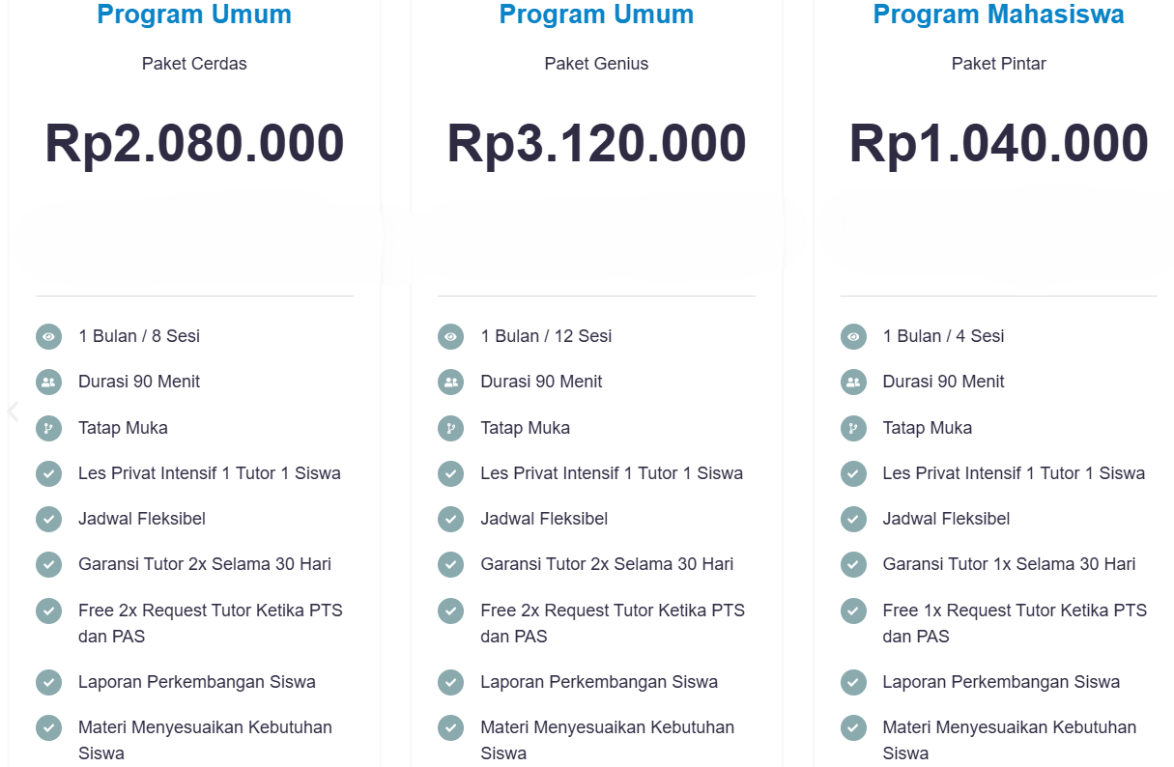Open the Program Mahasiswa heading
Viewport: 1174px width, 767px height.
998,14
